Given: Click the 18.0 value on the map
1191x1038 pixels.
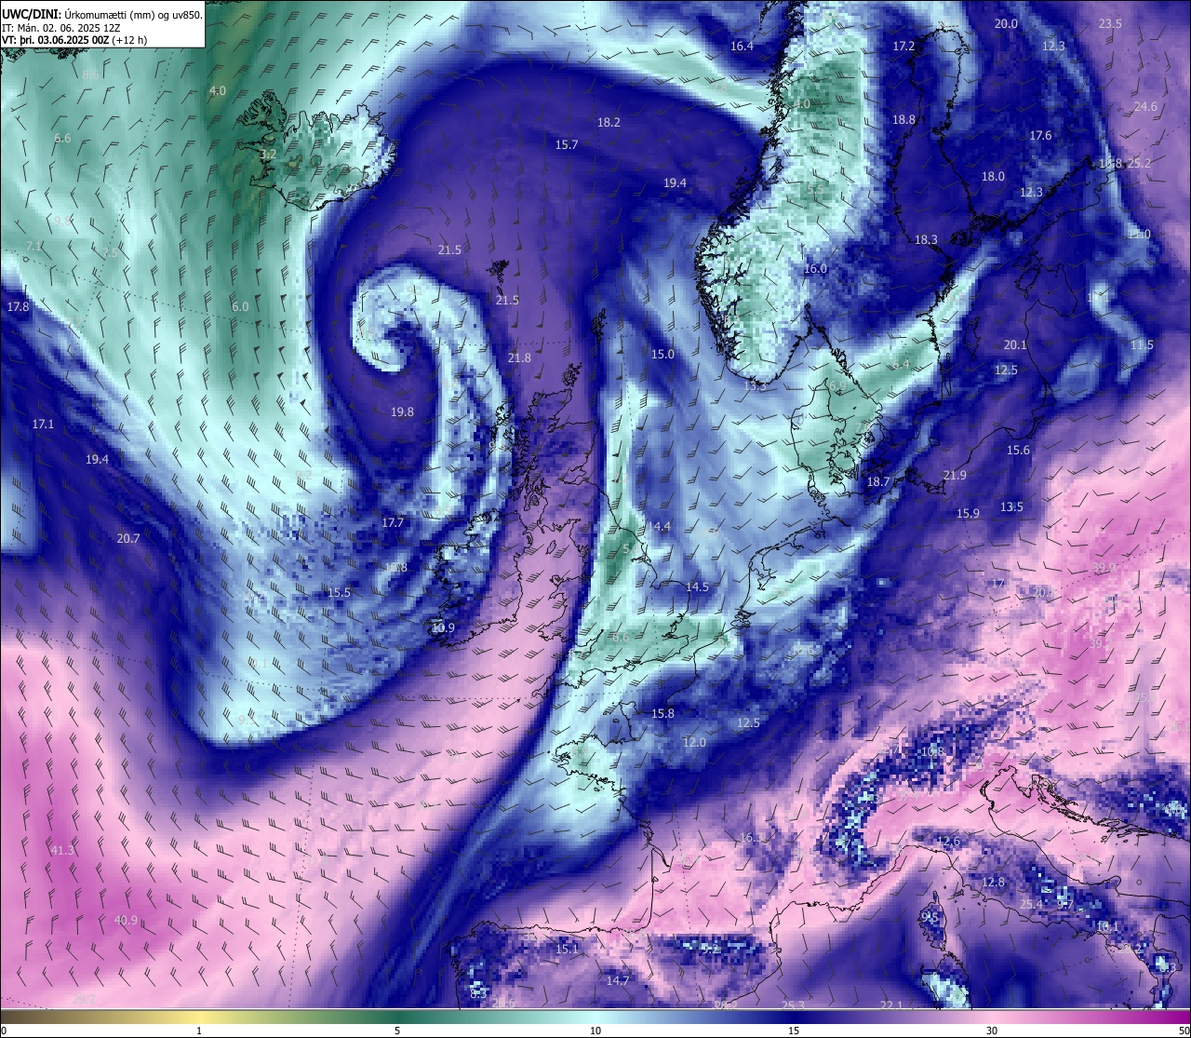Looking at the screenshot, I should 993,176.
